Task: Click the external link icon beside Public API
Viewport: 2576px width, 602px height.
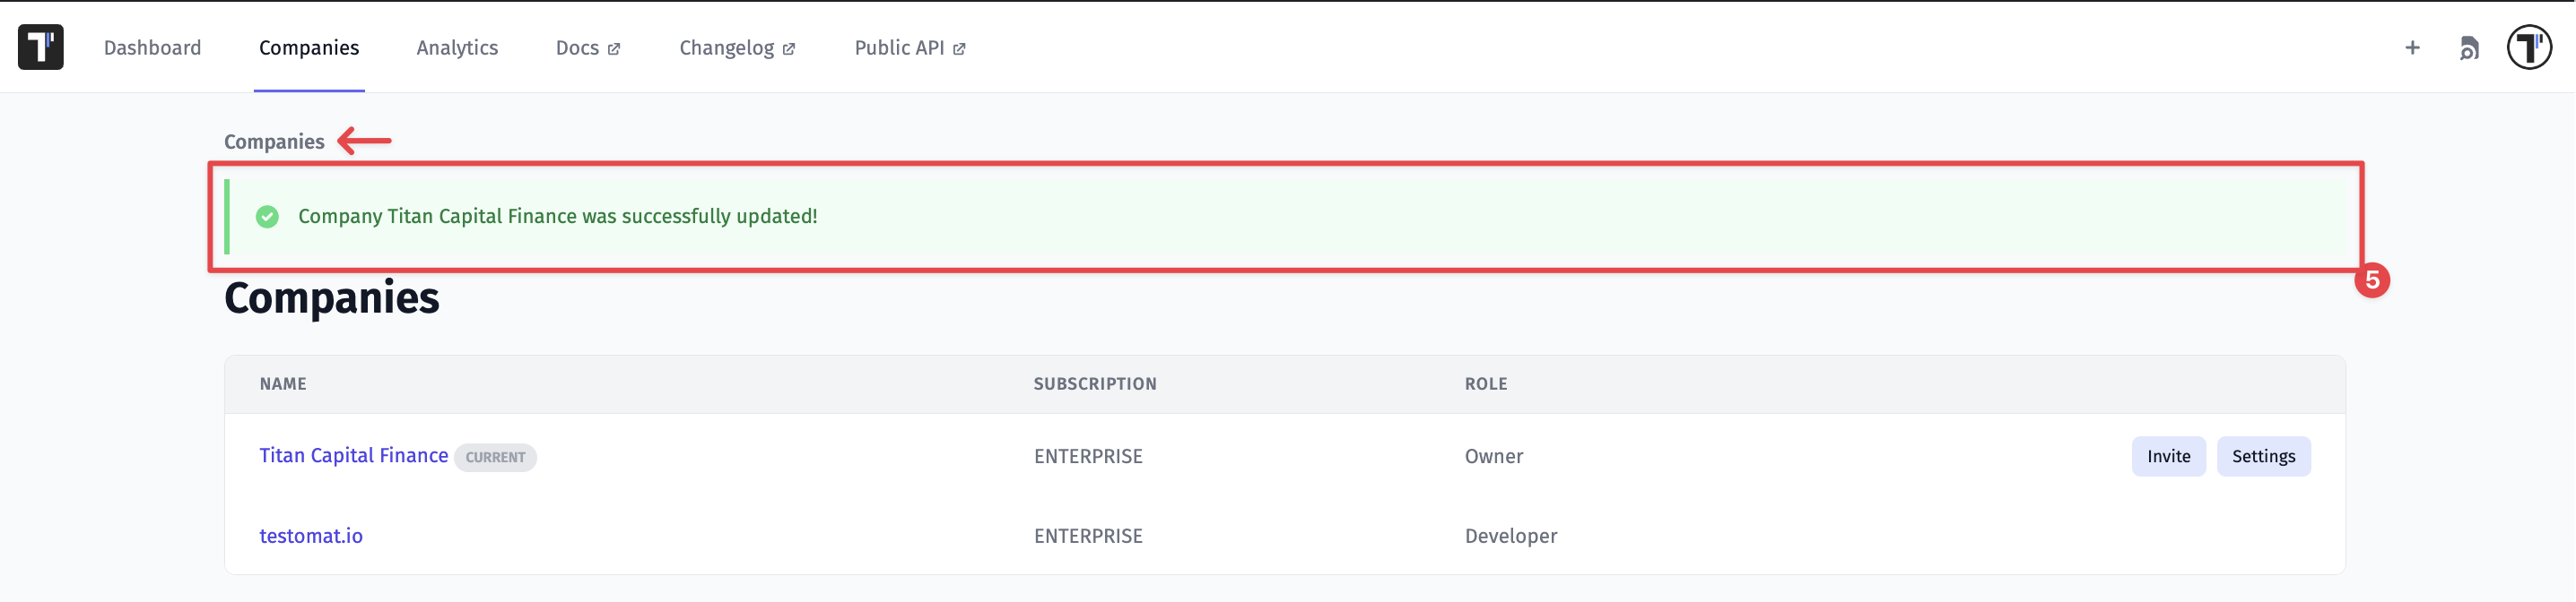Action: (x=959, y=49)
